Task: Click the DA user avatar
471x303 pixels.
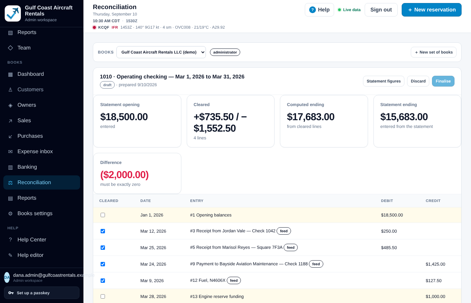Action: (x=7, y=277)
